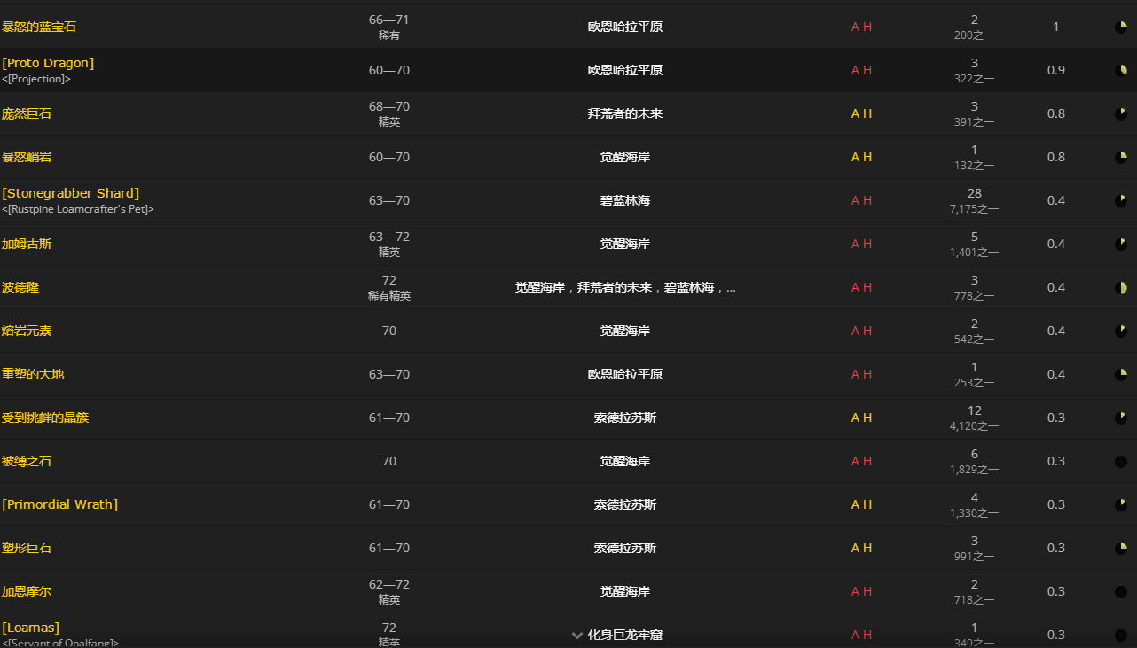Open the [Proto Dragon] entry
This screenshot has width=1137, height=648.
(x=48, y=62)
